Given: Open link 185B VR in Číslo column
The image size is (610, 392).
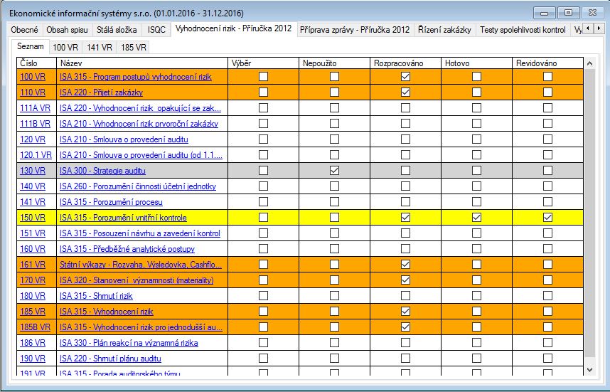Looking at the screenshot, I should coord(35,327).
